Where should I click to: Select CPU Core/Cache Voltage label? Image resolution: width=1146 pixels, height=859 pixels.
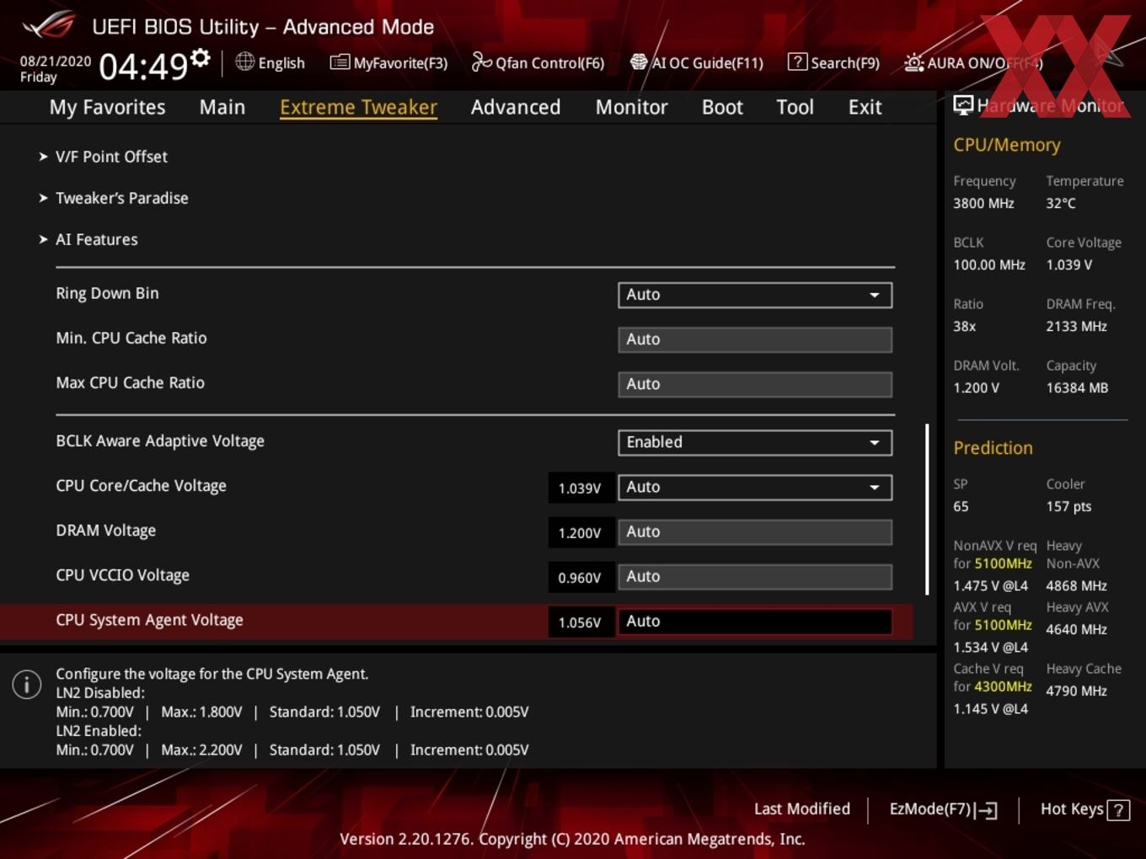141,486
